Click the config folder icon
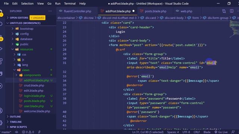This screenshot has height=134, width=239. (17, 34)
